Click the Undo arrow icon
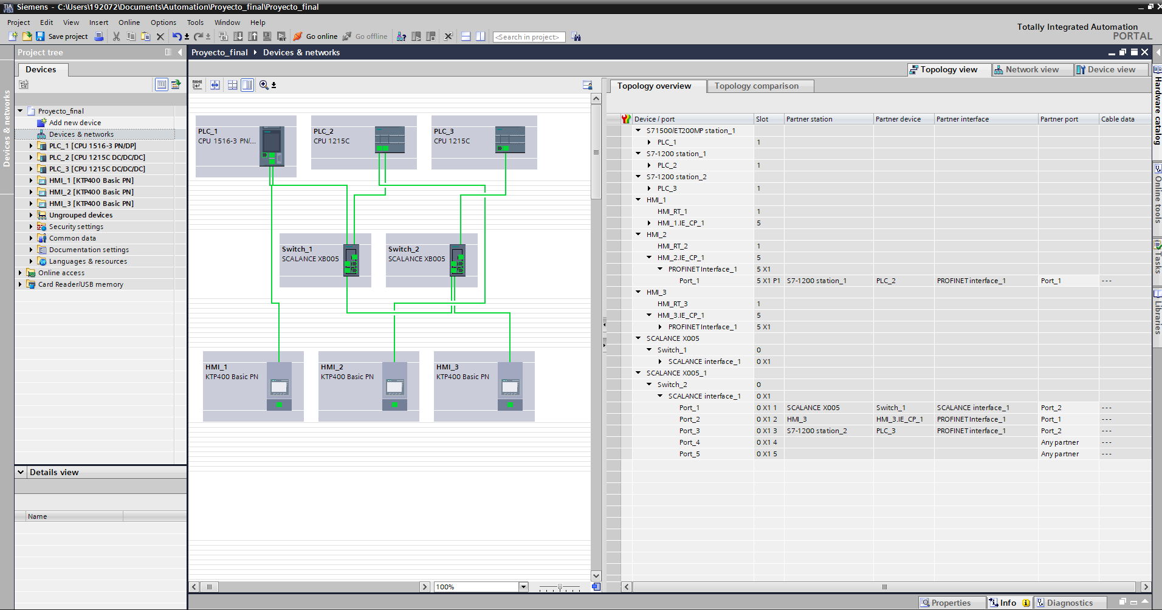The image size is (1162, 610). 176,36
